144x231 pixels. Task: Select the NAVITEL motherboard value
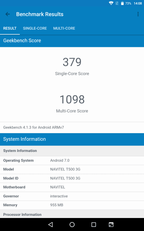point(58,187)
